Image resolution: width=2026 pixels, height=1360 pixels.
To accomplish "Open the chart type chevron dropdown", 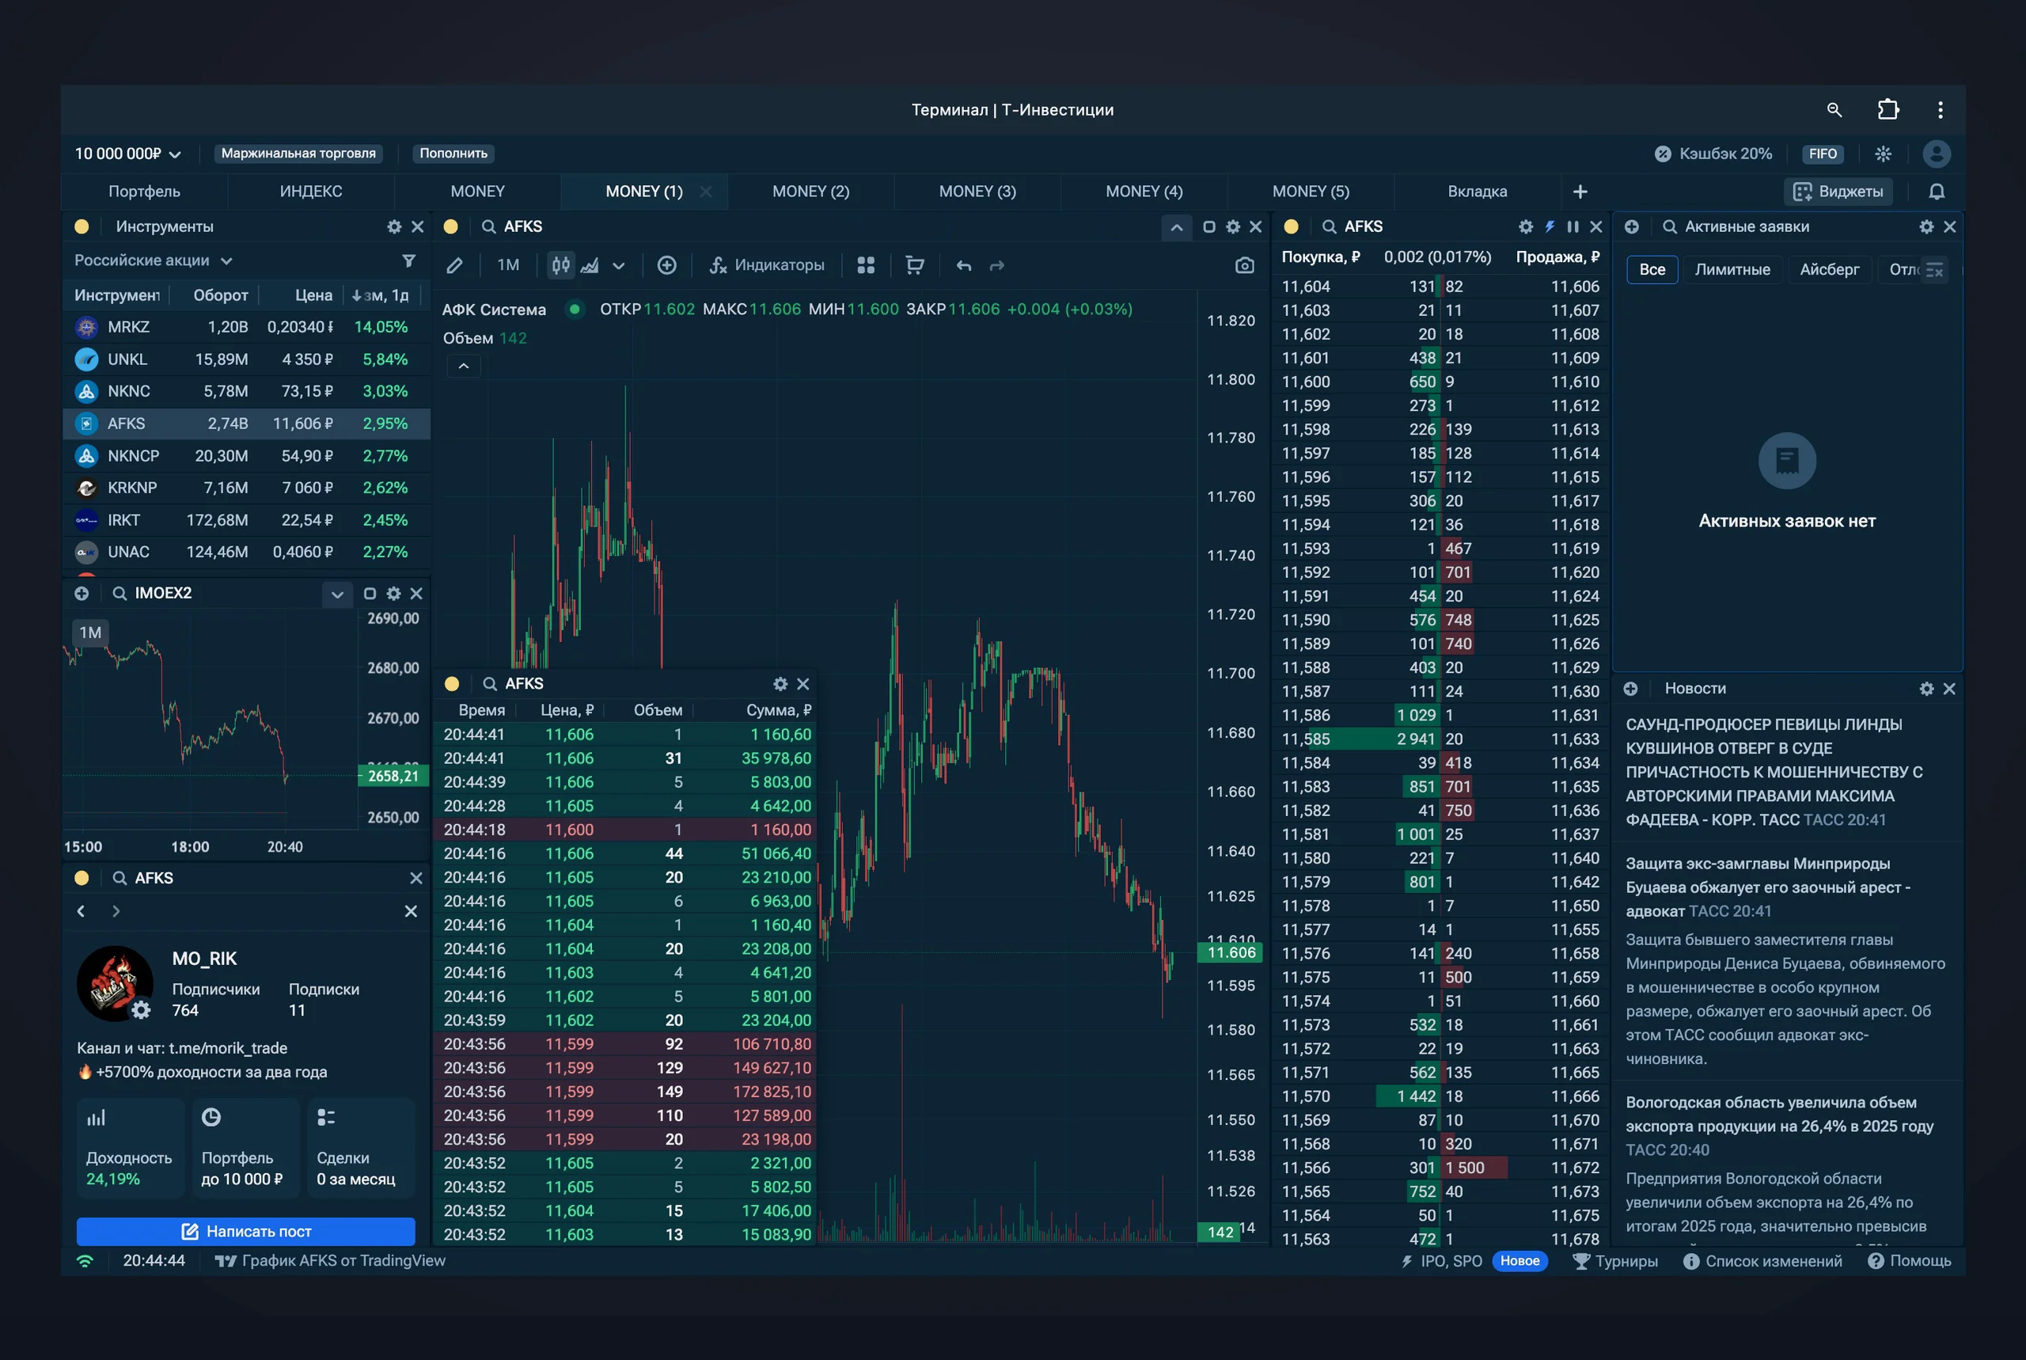I will (618, 265).
